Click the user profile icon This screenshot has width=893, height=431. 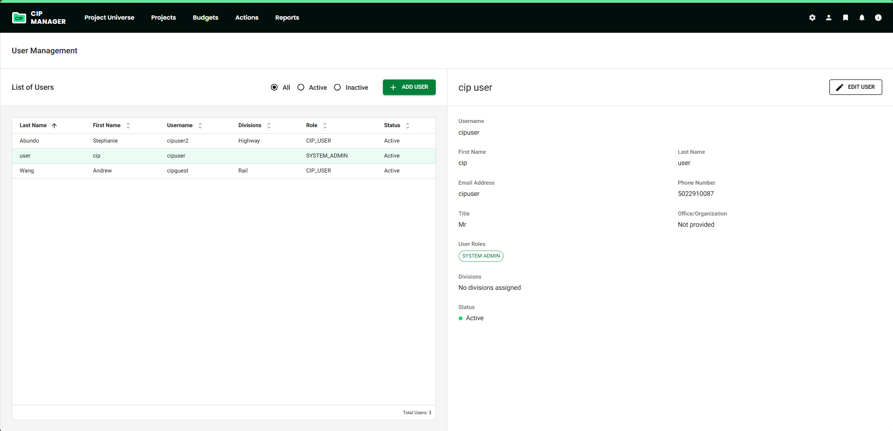point(828,18)
